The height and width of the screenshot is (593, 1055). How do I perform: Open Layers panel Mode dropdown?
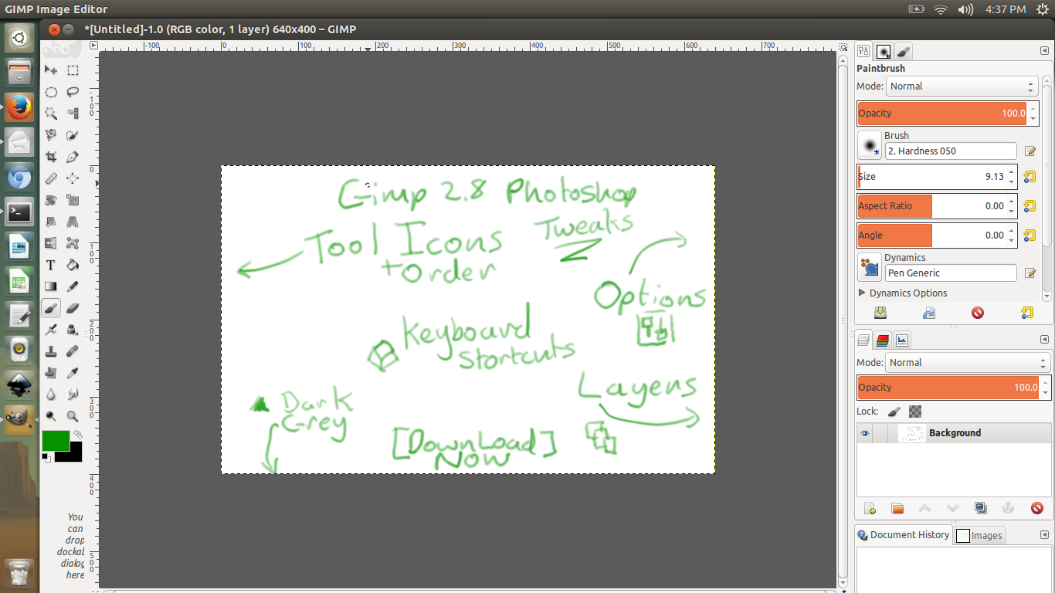[967, 363]
